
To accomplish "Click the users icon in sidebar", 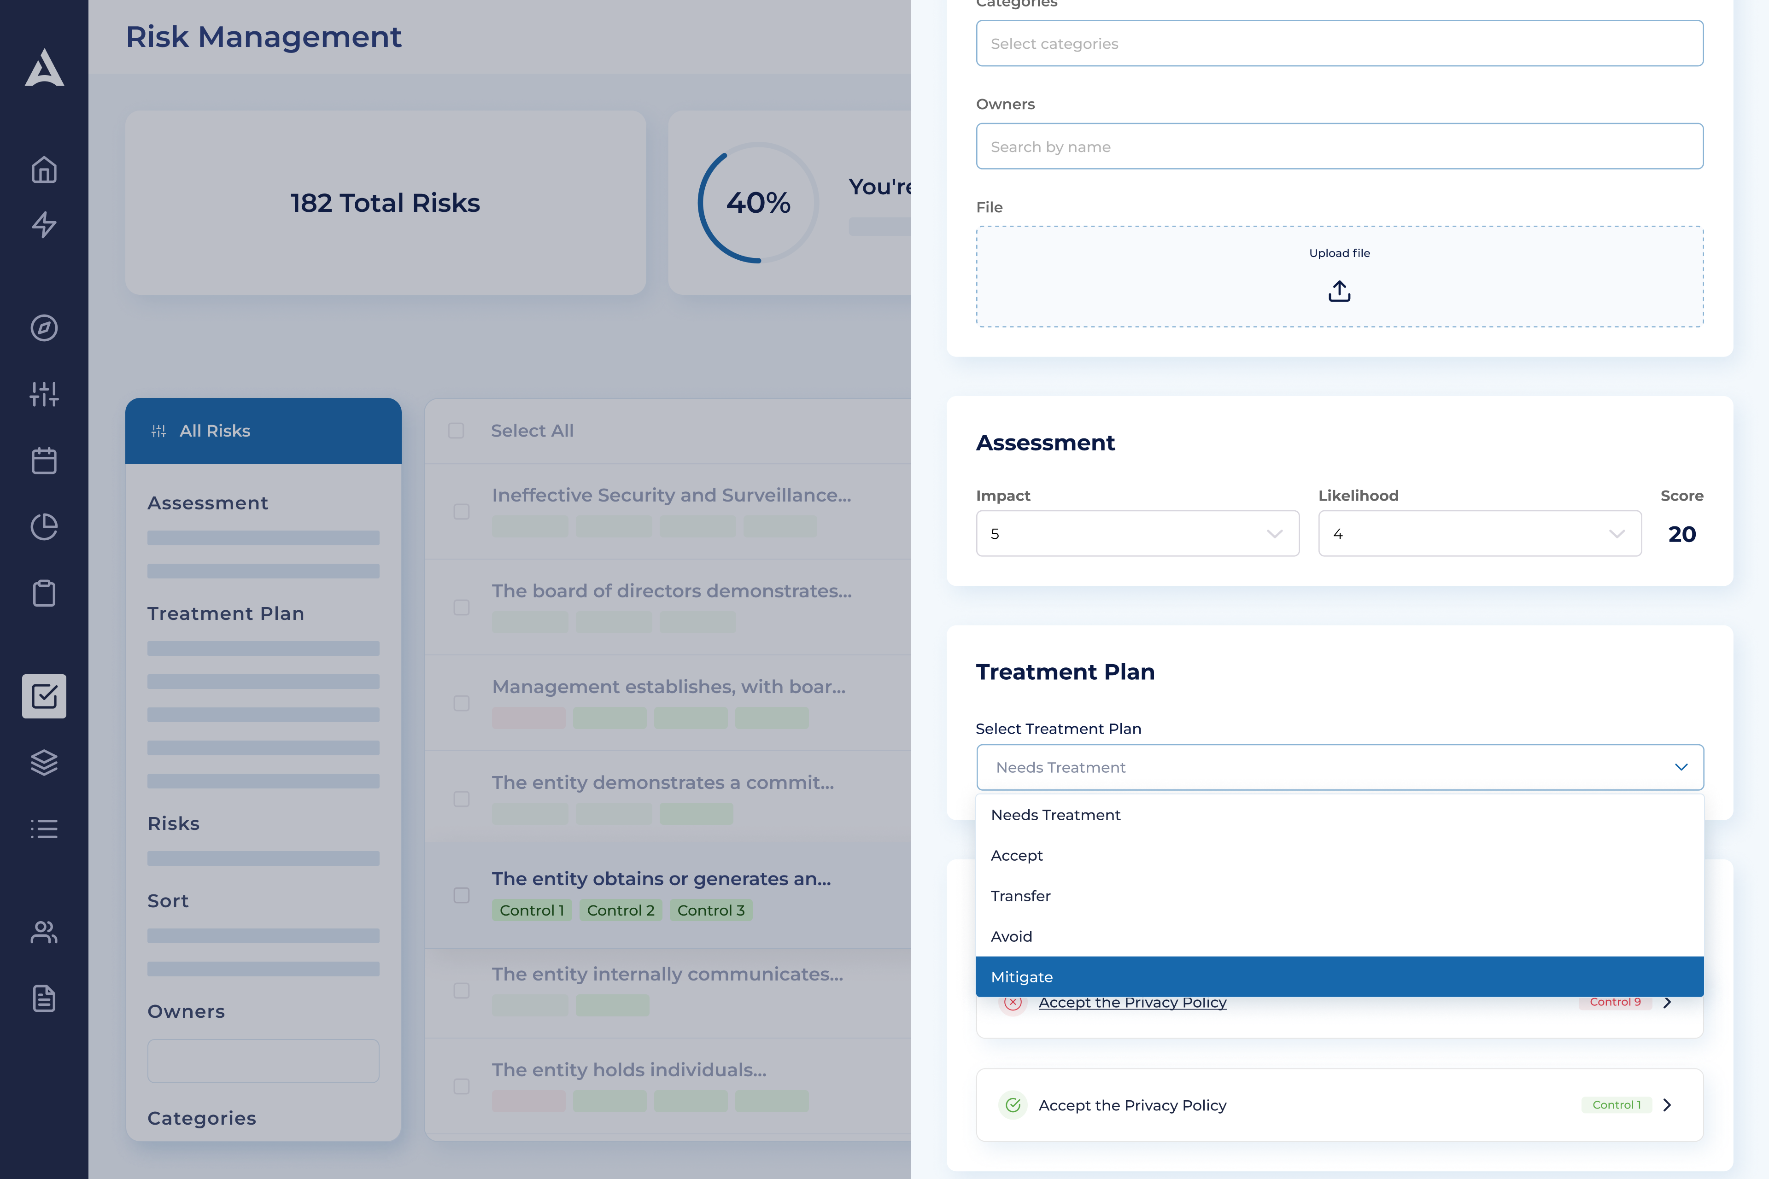I will (44, 932).
